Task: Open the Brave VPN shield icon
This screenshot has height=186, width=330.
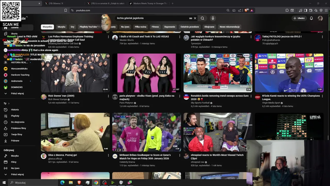Action: 321,10
